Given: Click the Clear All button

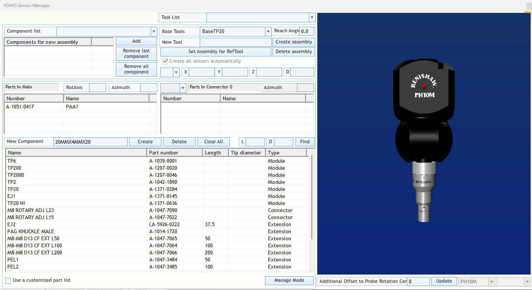Looking at the screenshot, I should tap(213, 142).
